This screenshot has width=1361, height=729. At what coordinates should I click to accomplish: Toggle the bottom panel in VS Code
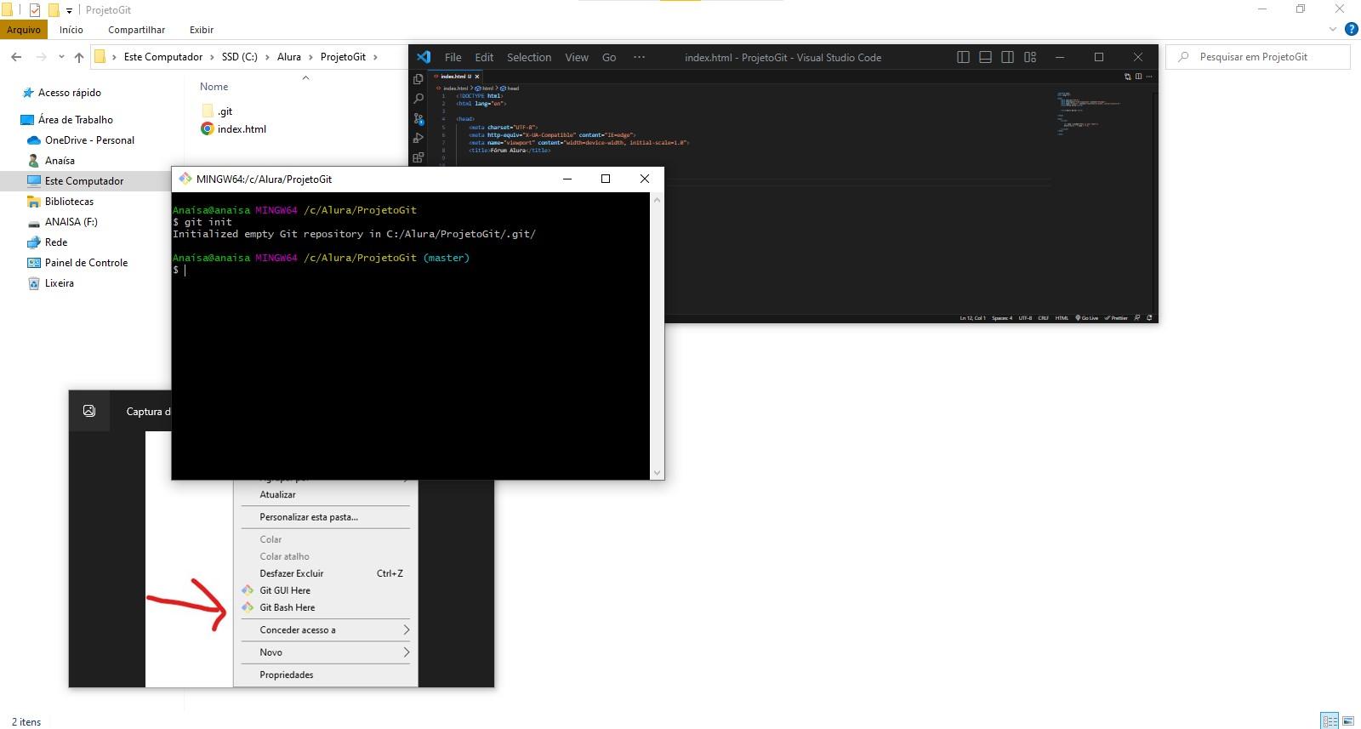click(985, 57)
